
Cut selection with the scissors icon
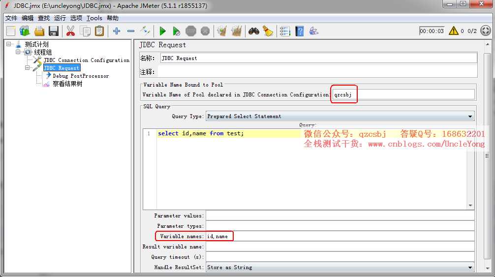[70, 31]
